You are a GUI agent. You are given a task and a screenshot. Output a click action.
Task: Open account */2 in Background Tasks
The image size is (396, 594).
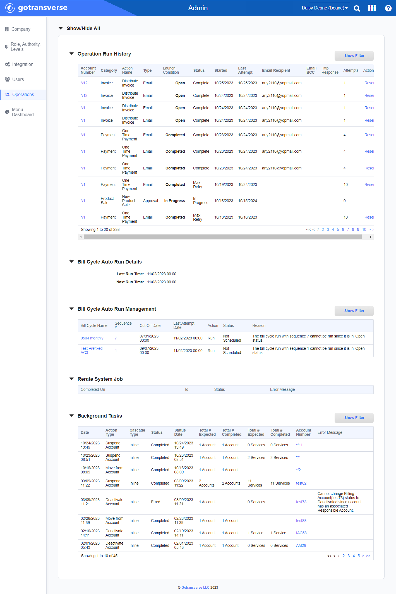(x=298, y=470)
